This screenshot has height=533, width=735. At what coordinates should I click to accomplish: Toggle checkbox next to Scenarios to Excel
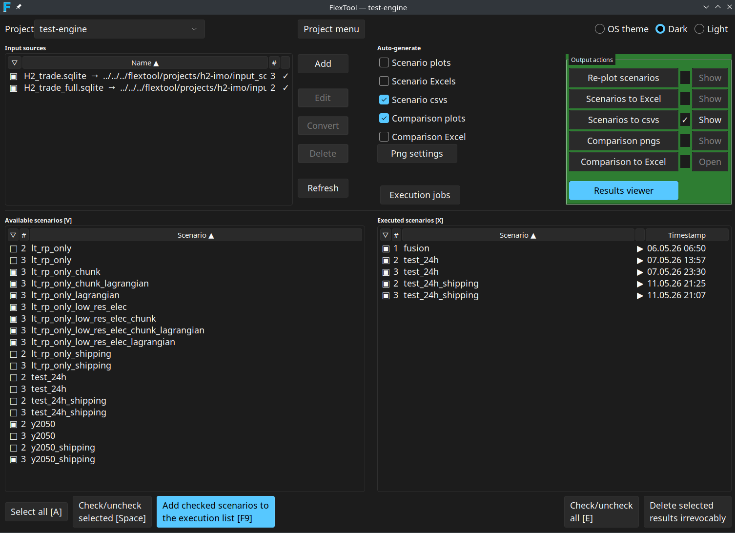click(685, 99)
